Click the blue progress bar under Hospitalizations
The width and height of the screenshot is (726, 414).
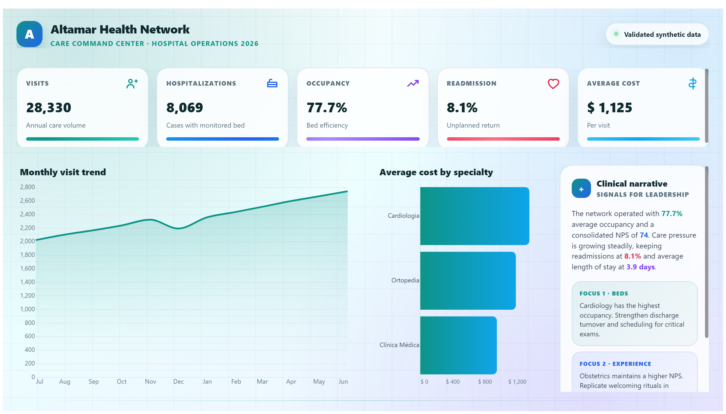click(x=222, y=139)
